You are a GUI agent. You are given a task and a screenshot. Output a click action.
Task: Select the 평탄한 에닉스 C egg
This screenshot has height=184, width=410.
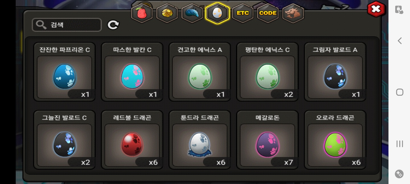point(267,72)
